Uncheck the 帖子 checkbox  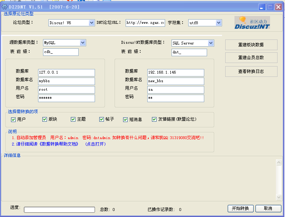101,120
